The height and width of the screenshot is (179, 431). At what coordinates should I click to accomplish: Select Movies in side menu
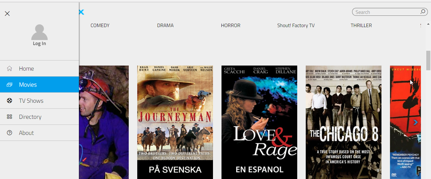tap(39, 84)
